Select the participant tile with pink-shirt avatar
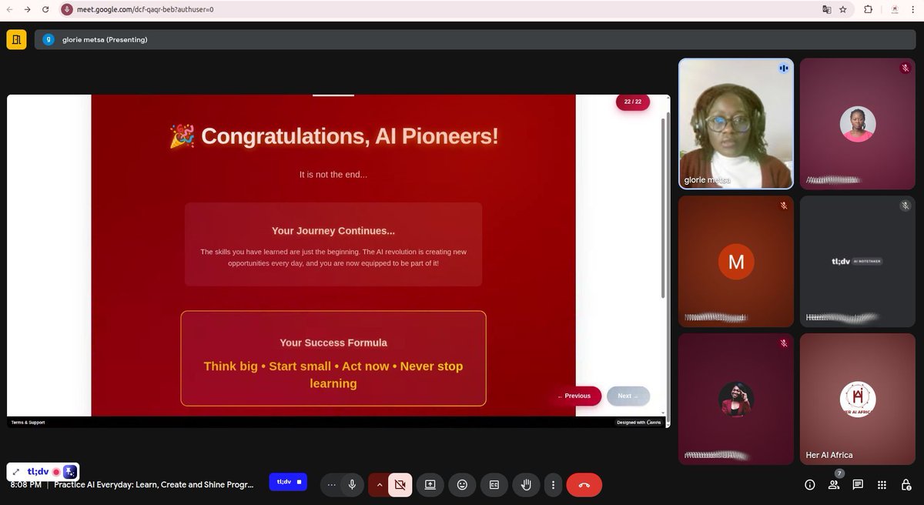Viewport: 924px width, 505px height. (x=857, y=123)
